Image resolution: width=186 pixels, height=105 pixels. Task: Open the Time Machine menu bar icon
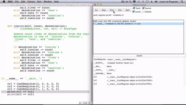pos(139,1)
